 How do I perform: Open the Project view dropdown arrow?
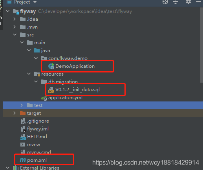(35, 2)
